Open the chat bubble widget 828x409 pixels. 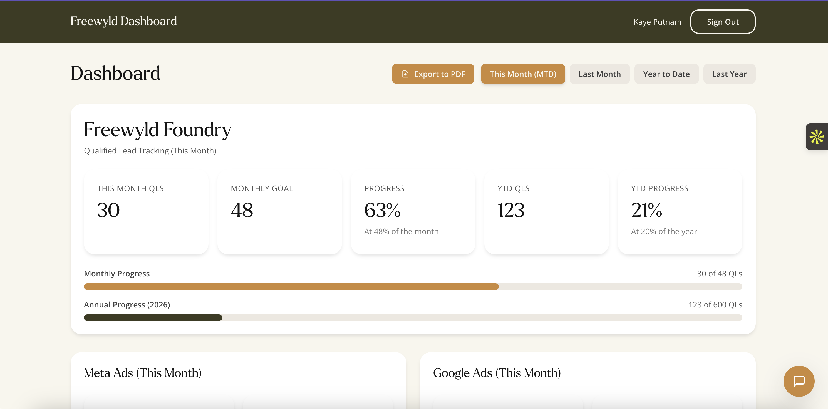(799, 381)
